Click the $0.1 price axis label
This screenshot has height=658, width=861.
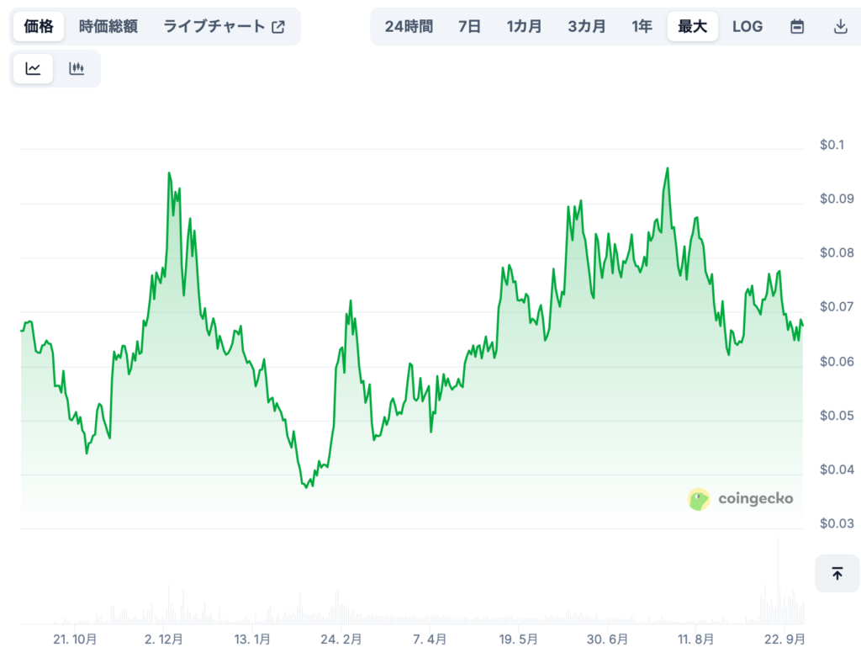pyautogui.click(x=831, y=146)
